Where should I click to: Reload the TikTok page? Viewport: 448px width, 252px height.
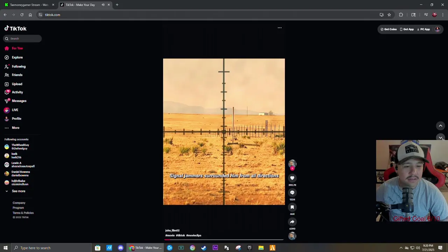click(22, 15)
